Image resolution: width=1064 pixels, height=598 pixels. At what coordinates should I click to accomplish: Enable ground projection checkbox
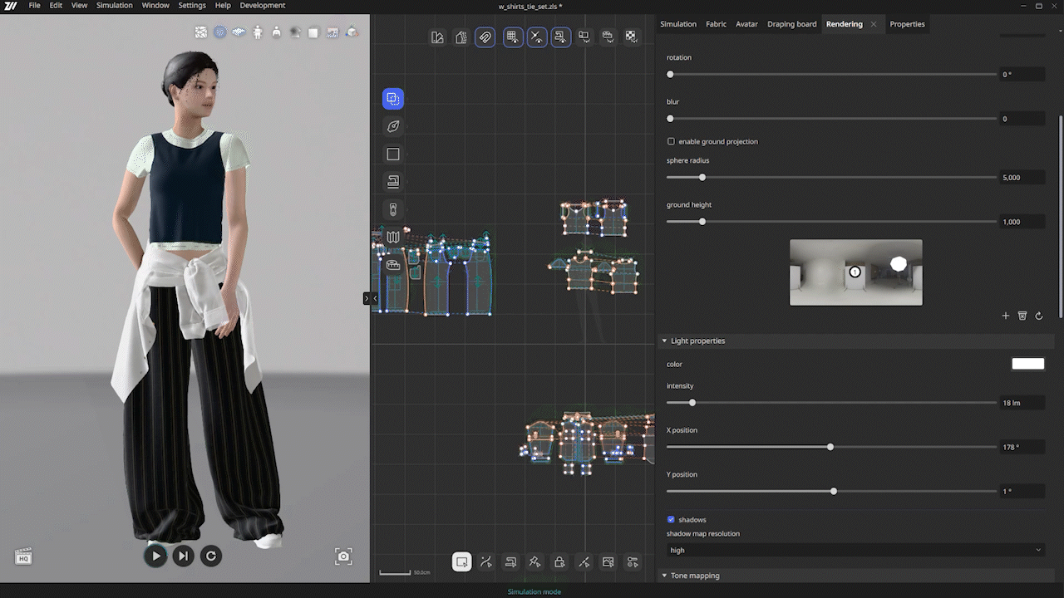click(671, 141)
